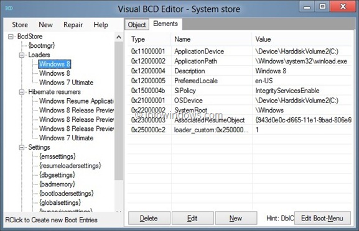Close the Visual BCD Editor window
The width and height of the screenshot is (359, 231).
coord(343,7)
